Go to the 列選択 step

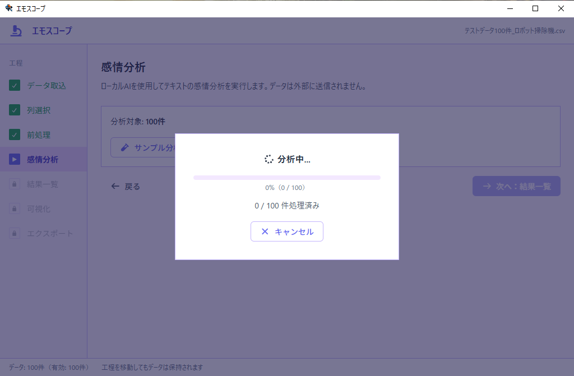tap(44, 110)
